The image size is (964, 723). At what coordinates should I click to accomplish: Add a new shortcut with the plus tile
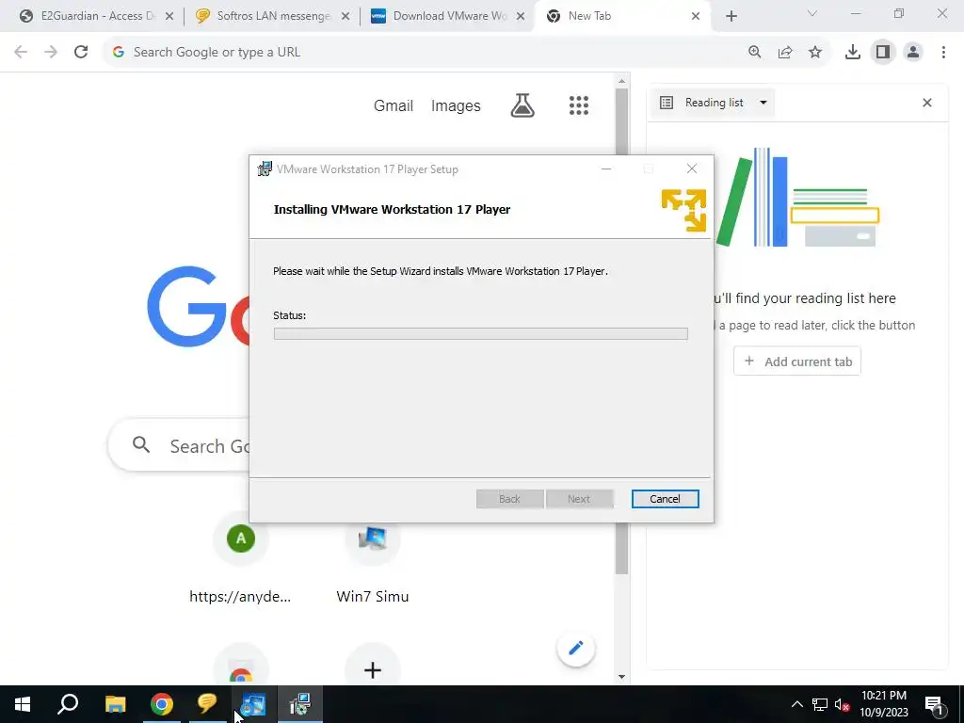point(373,669)
